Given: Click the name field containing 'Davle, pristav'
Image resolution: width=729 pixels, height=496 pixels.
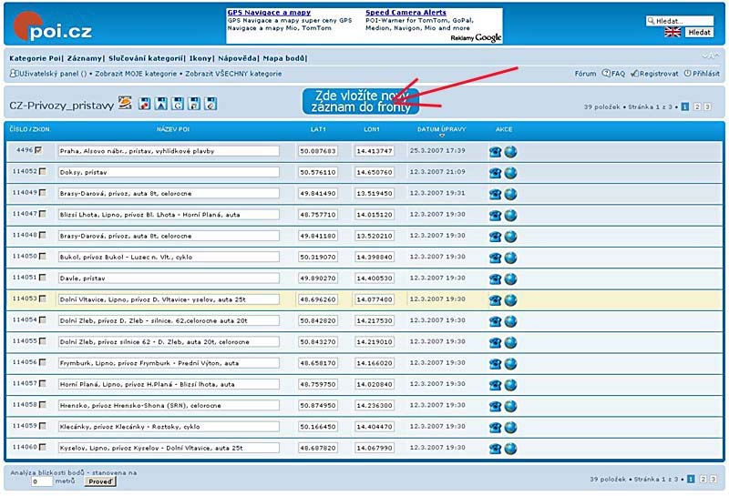Looking at the screenshot, I should click(169, 278).
